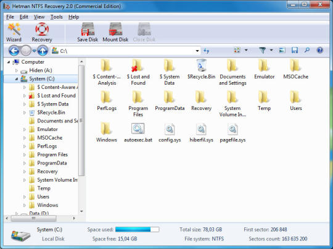Refresh the current location
This screenshot has height=249, width=333.
(x=206, y=51)
